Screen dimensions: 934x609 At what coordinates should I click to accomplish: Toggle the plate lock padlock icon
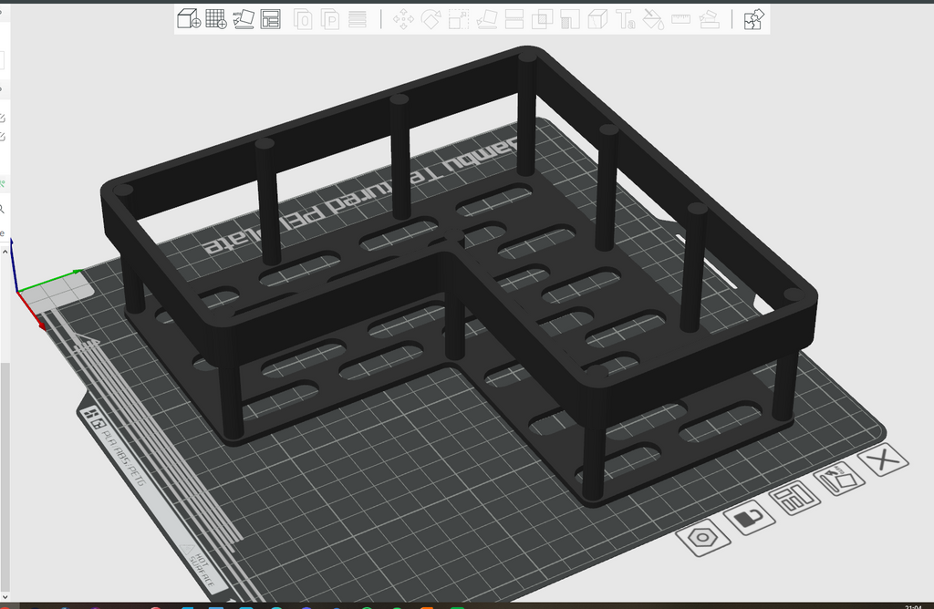(750, 517)
